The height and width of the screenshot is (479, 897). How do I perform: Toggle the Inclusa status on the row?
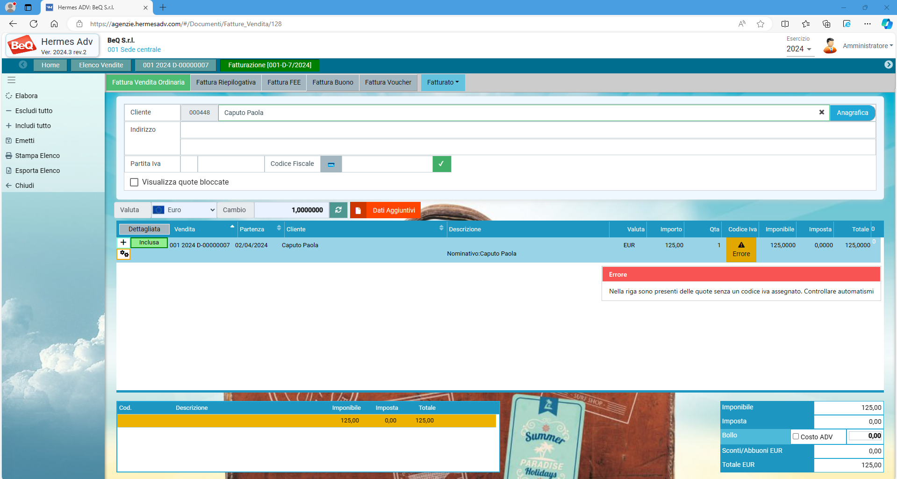coord(149,243)
